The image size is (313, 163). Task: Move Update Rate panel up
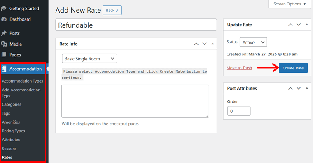(290, 25)
